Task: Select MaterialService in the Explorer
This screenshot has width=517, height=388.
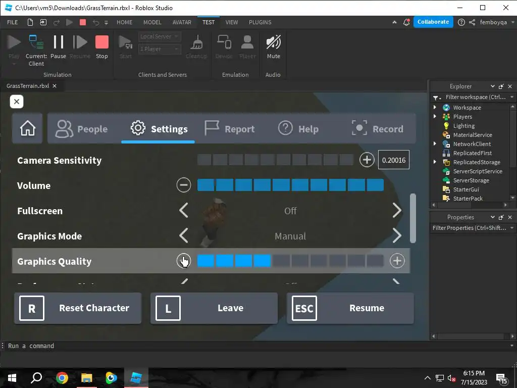Action: [473, 135]
